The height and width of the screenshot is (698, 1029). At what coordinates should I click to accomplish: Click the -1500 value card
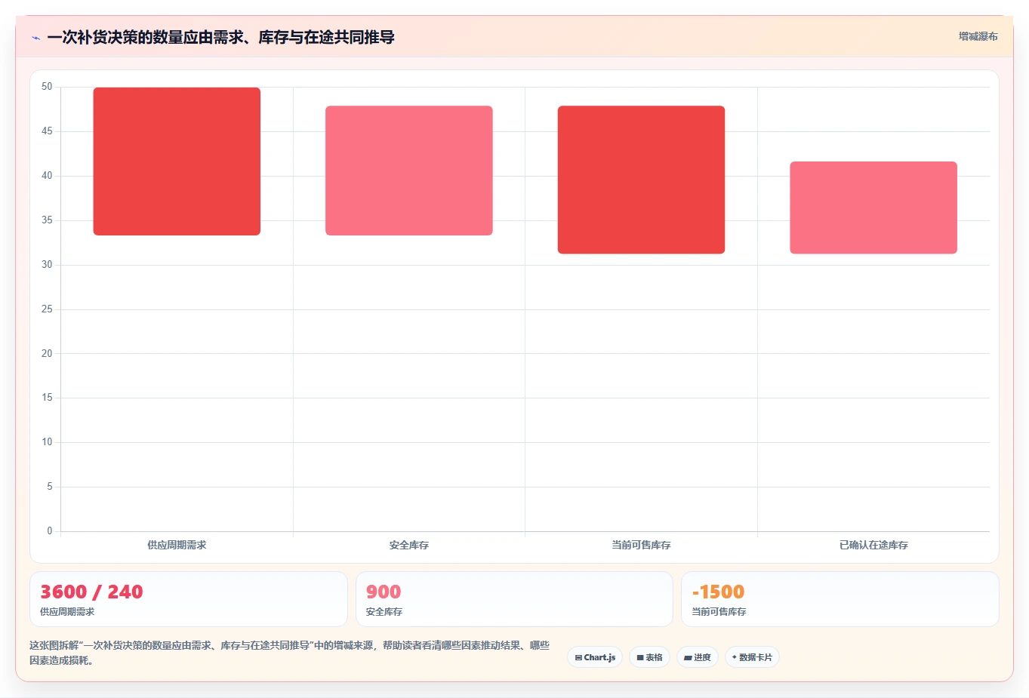840,599
